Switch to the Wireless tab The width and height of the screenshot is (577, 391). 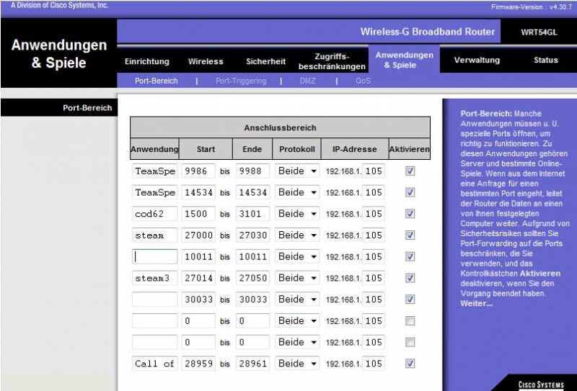[x=206, y=61]
